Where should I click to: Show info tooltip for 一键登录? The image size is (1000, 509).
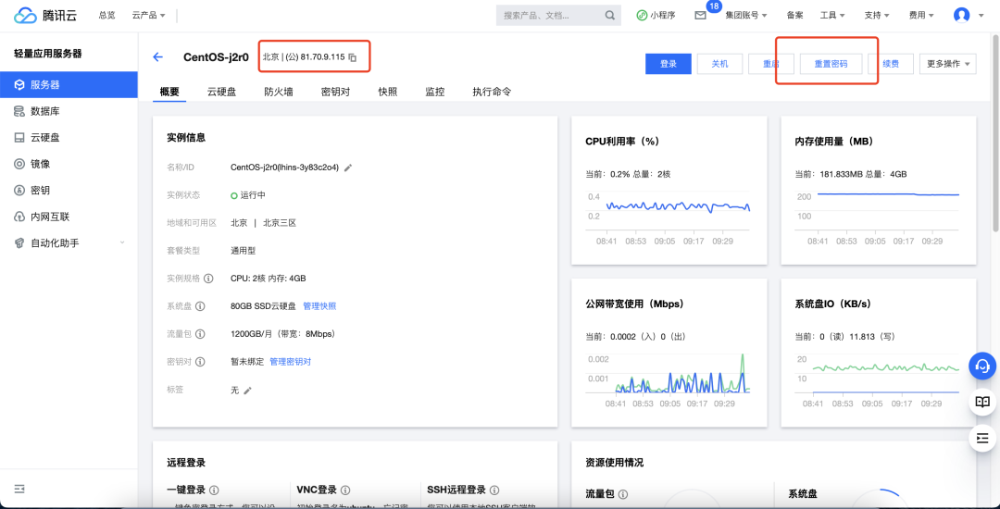[214, 490]
